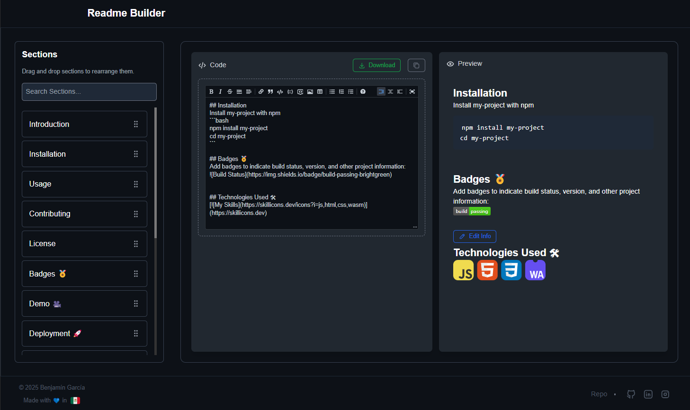Add an ordered numbered list
690x410 pixels.
tap(341, 92)
